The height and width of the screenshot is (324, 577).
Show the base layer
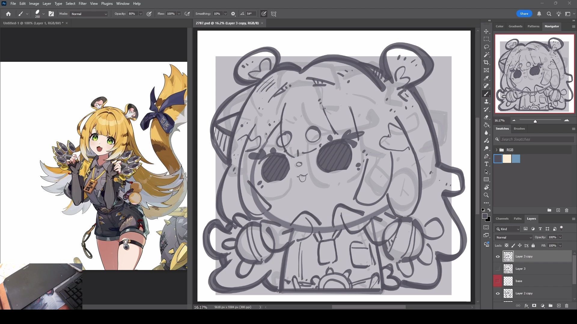[x=498, y=281]
